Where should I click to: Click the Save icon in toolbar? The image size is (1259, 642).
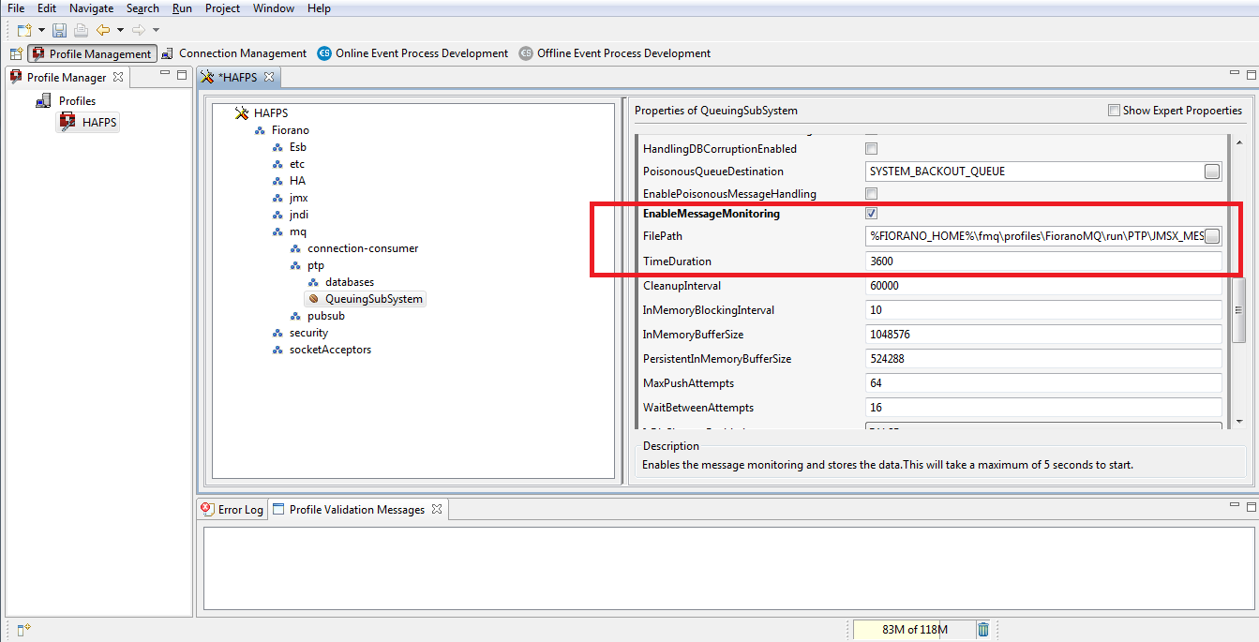pyautogui.click(x=60, y=30)
